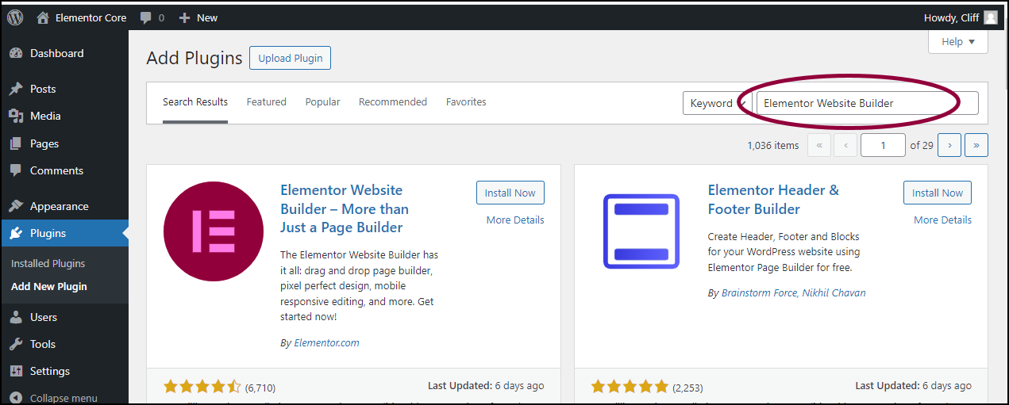Viewport: 1009px width, 405px height.
Task: Open Dashboard from the sidebar
Action: coord(56,53)
